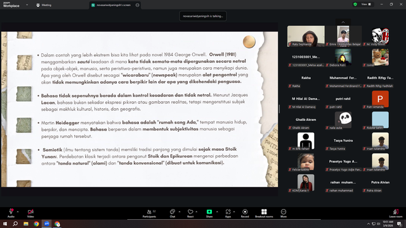Viewport: 406px width, 228px height.
Task: Click the taskbar clock showing 10:51 AM
Action: coord(388,224)
